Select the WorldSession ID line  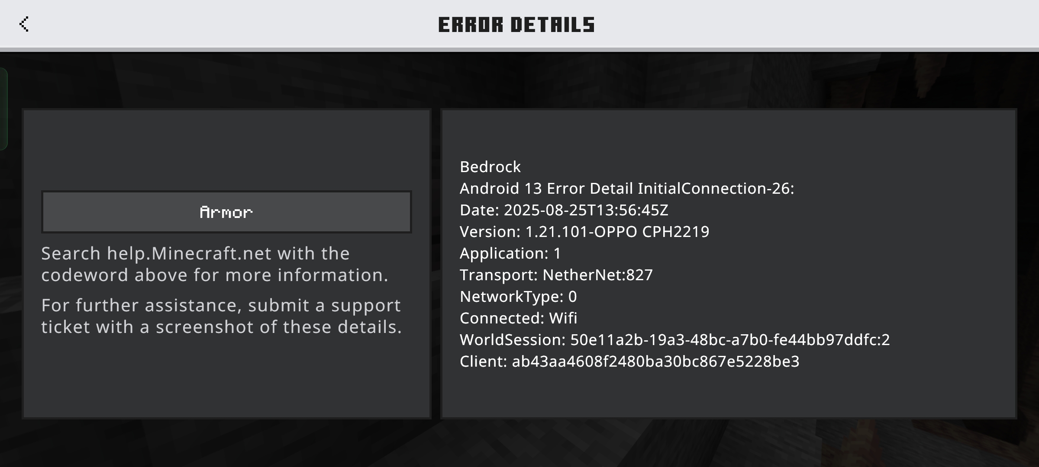click(675, 340)
